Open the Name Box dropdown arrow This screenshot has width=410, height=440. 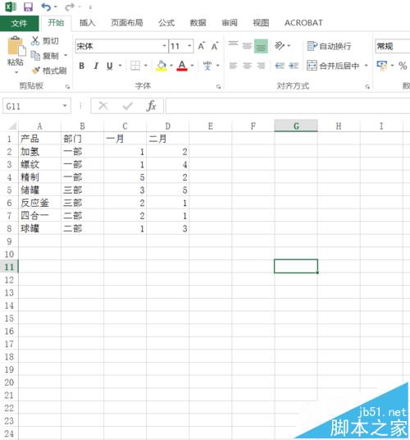65,106
